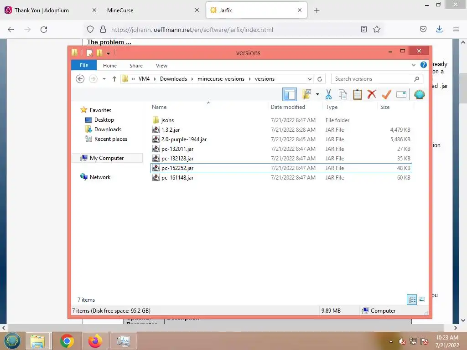Viewport: 467px width, 350px height.
Task: Click the explorer Forward arrow
Action: [x=93, y=79]
